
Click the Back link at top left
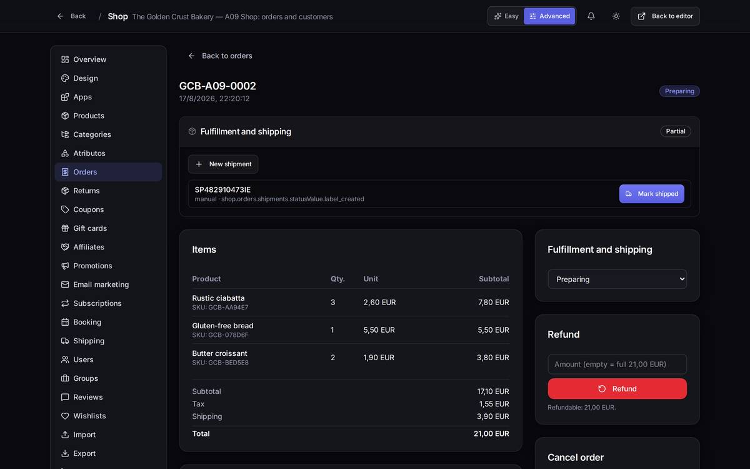coord(71,16)
